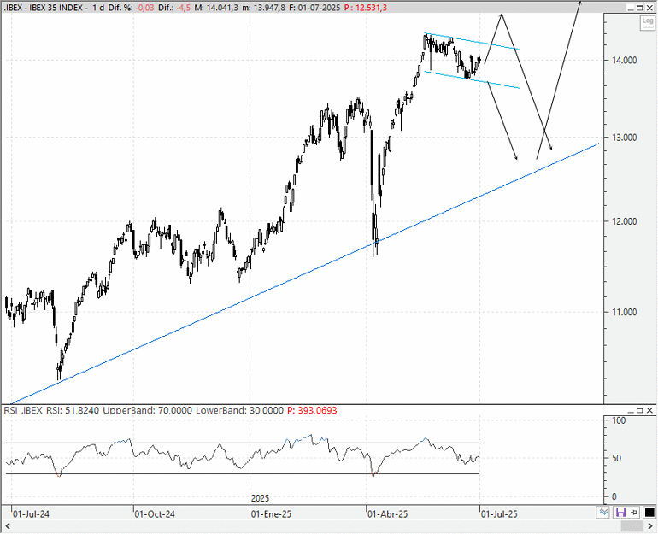Click the scroll right arrow of the time axis
Image resolution: width=658 pixels, height=534 pixels.
tap(650, 526)
